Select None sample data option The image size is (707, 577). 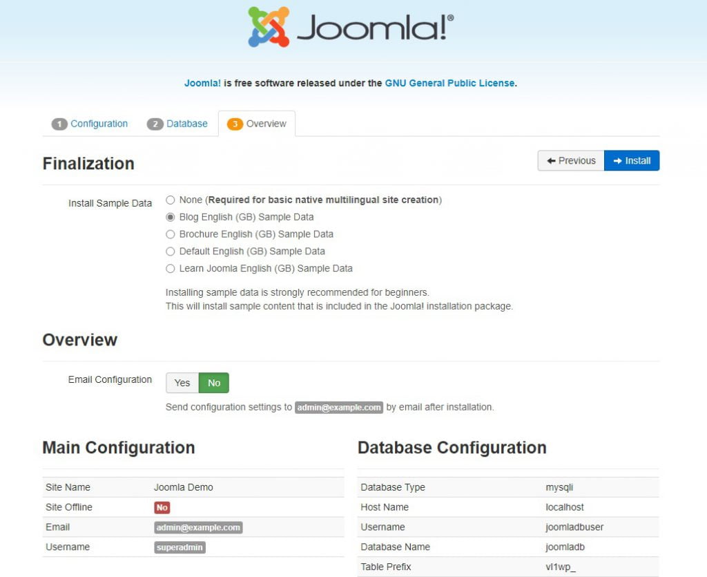pos(170,200)
